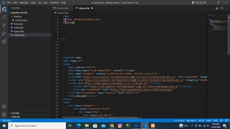230x129 pixels.
Task: Close unsaved signup.php tab via dot
Action: tap(92, 8)
